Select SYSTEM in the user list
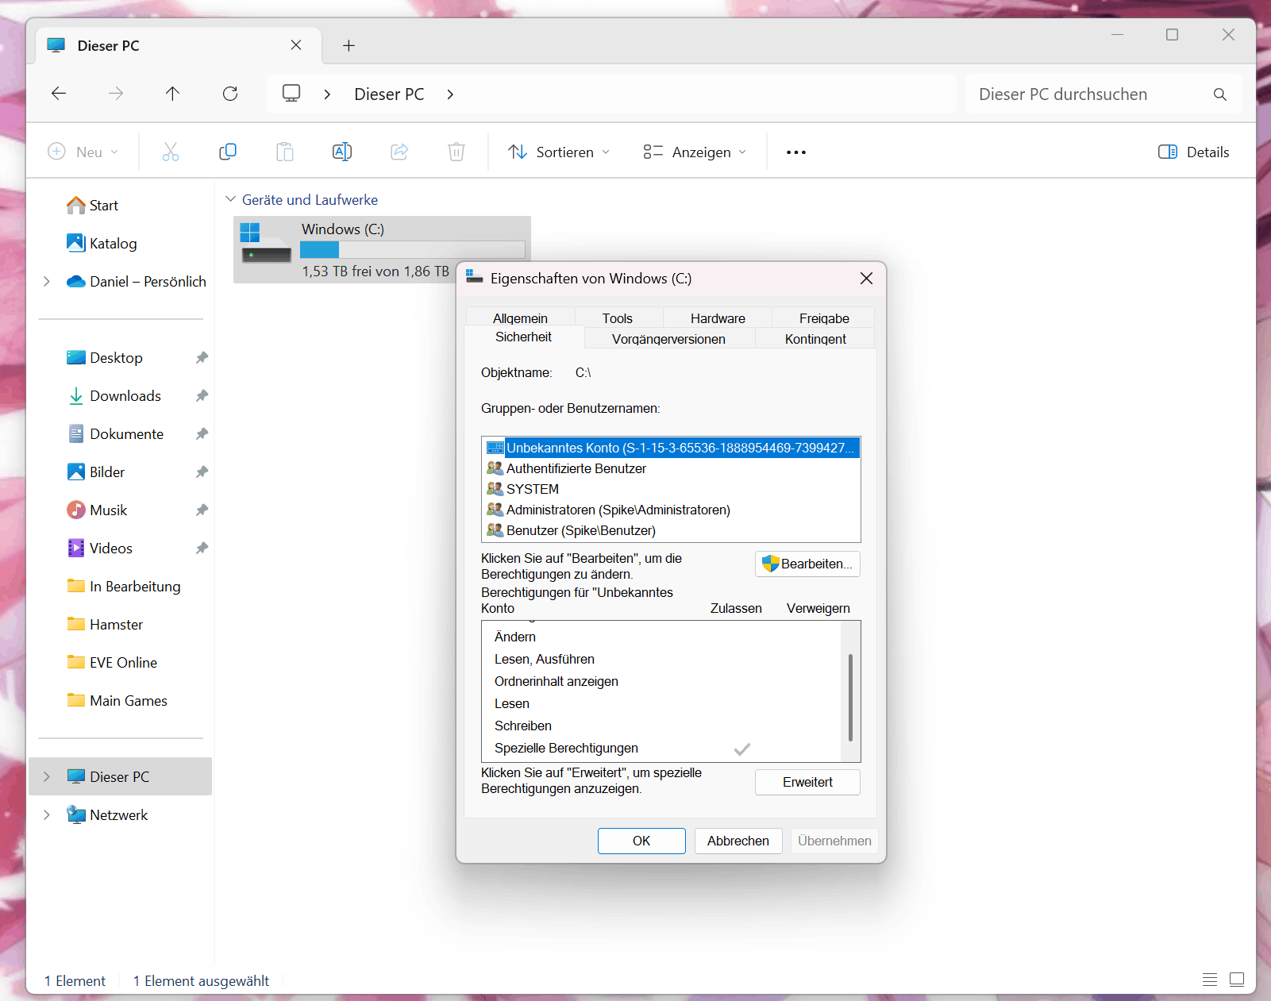 (671, 489)
